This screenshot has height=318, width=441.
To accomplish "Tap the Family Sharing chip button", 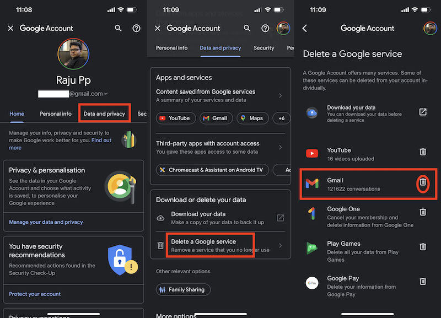I will pos(183,289).
